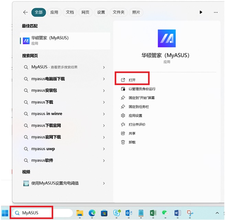
Task: Click the taskbar search box containing MyASUS
Action: tap(41, 213)
